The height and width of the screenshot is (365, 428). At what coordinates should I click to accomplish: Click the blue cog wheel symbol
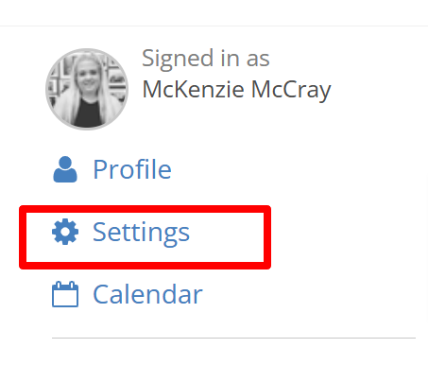click(65, 232)
